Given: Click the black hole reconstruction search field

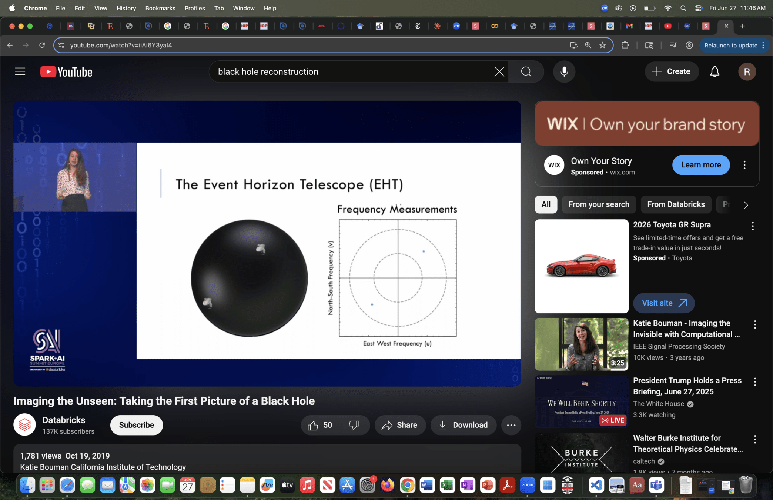Looking at the screenshot, I should 352,71.
